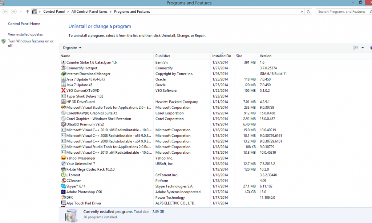Select Corel Graphics - Windows Shell Extension row
The image size is (372, 223).
click(178, 119)
